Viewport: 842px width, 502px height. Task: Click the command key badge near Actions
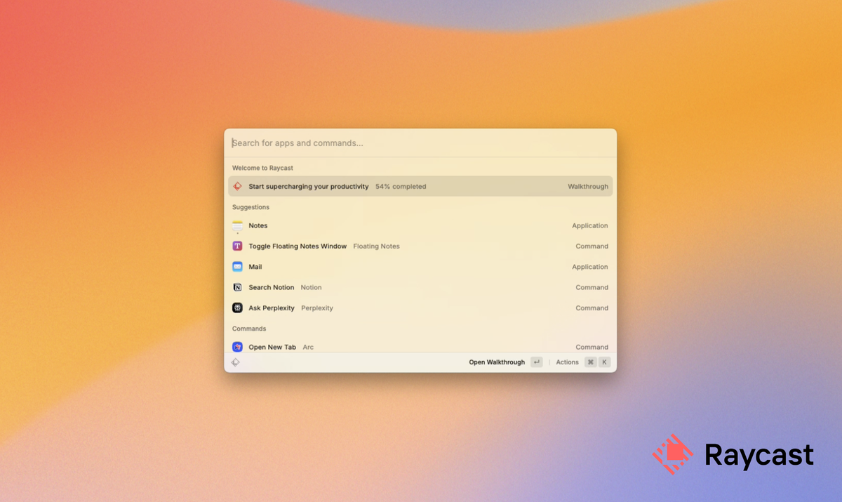coord(592,362)
